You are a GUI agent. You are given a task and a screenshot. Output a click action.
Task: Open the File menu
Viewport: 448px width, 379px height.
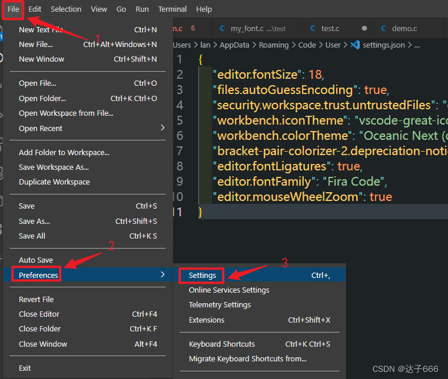point(13,9)
